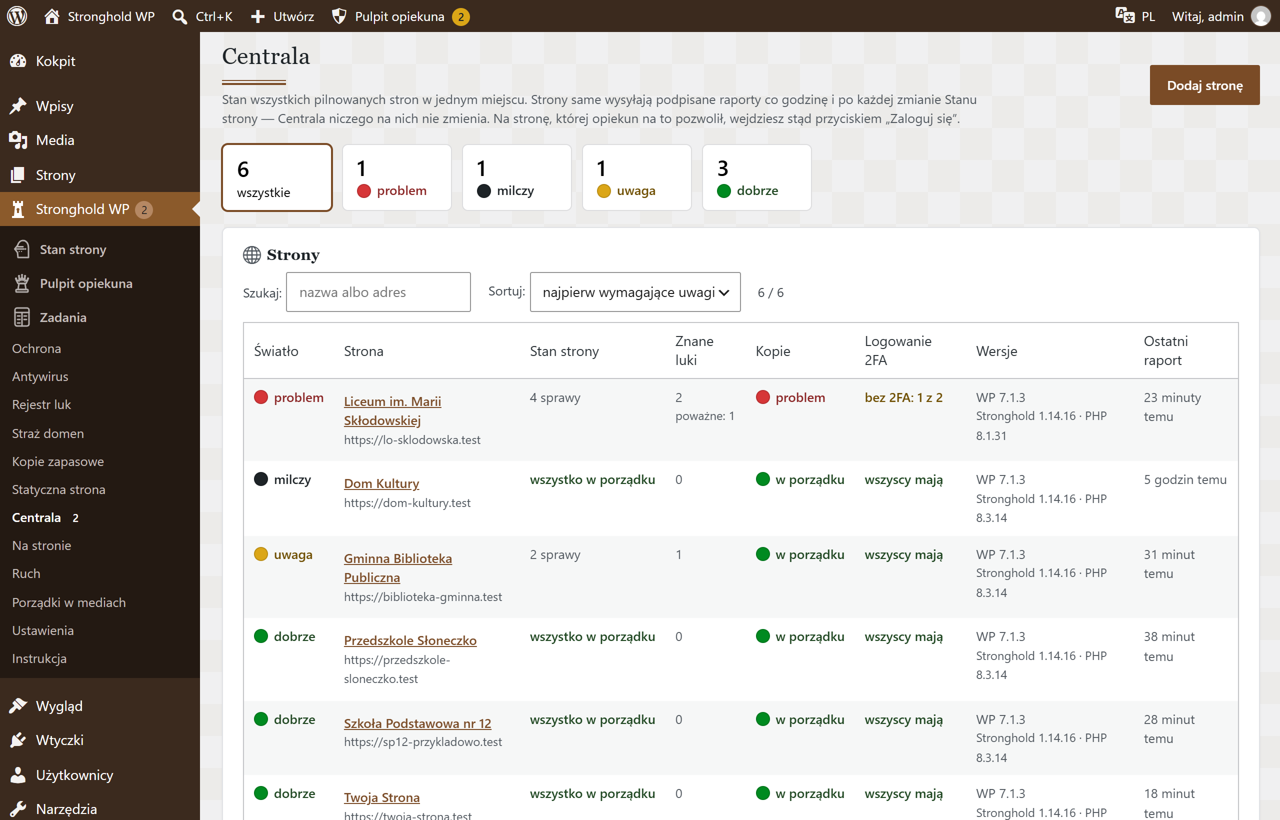Click the Media icon in sidebar
1280x820 pixels.
coord(18,140)
